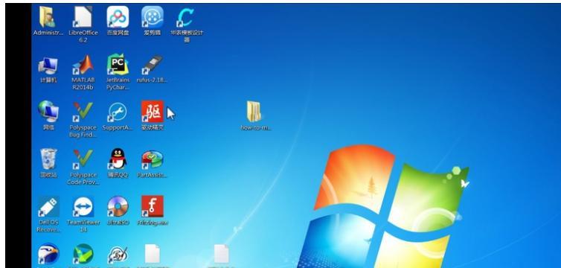Launch the LibreOffice 6.2 shortcut

point(83,17)
